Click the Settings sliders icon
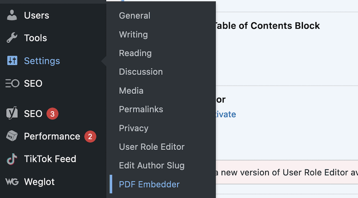 (x=12, y=61)
